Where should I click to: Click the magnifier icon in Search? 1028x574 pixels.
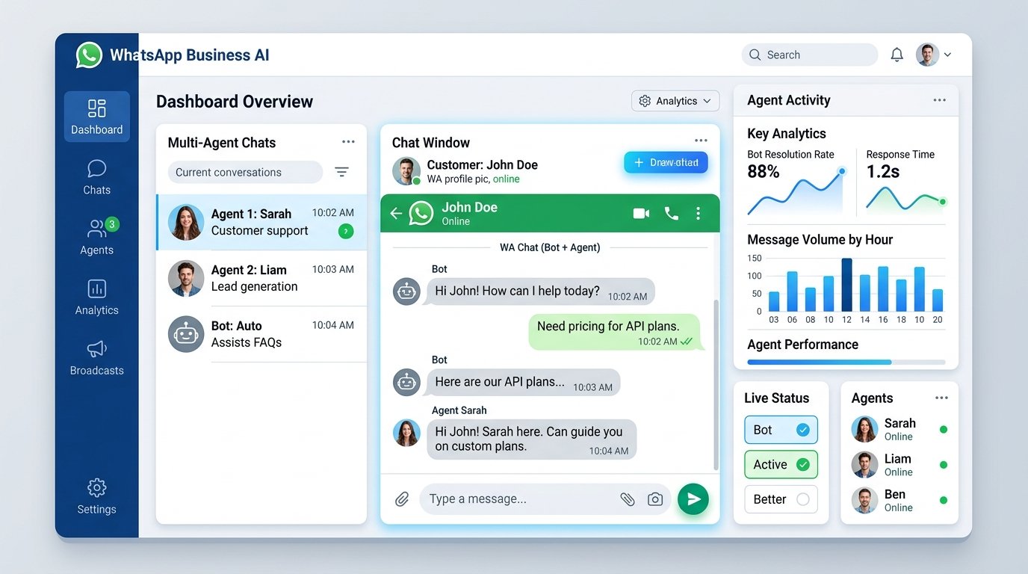755,55
